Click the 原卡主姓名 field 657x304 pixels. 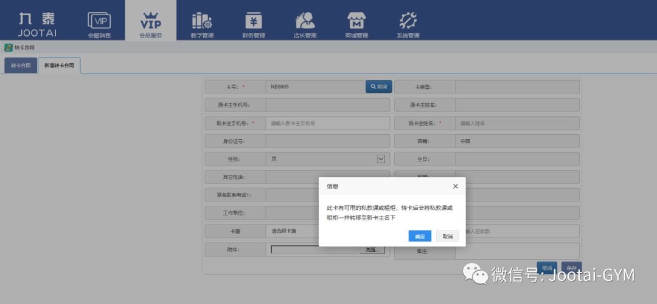pyautogui.click(x=518, y=105)
